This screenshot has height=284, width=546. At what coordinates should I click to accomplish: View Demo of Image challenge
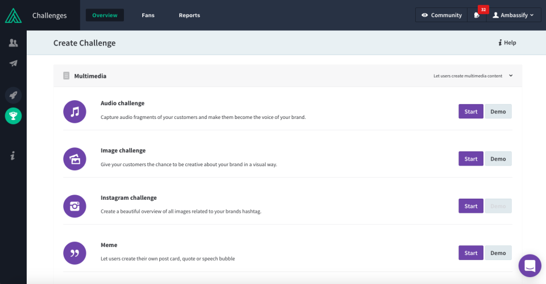tap(498, 159)
